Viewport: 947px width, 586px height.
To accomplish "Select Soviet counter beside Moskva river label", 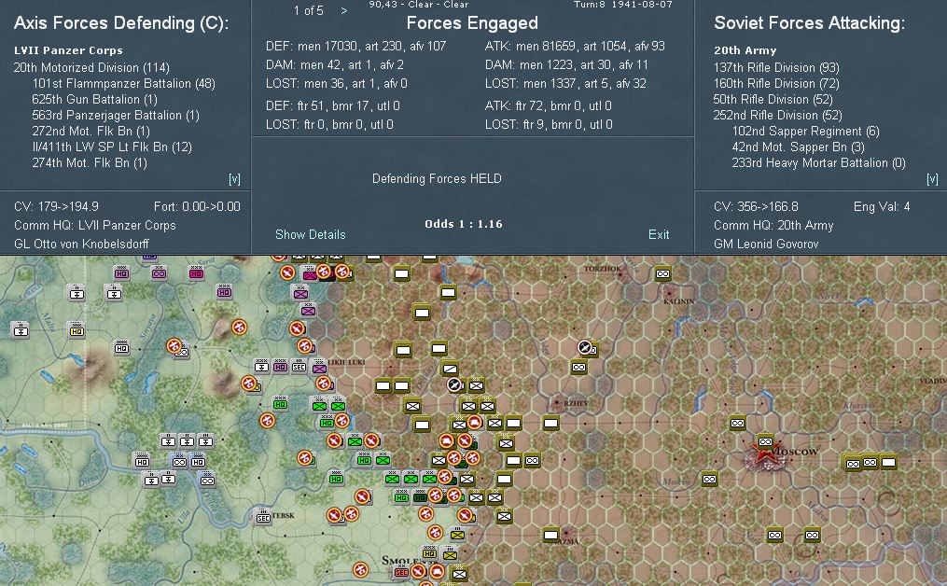I will [x=710, y=479].
